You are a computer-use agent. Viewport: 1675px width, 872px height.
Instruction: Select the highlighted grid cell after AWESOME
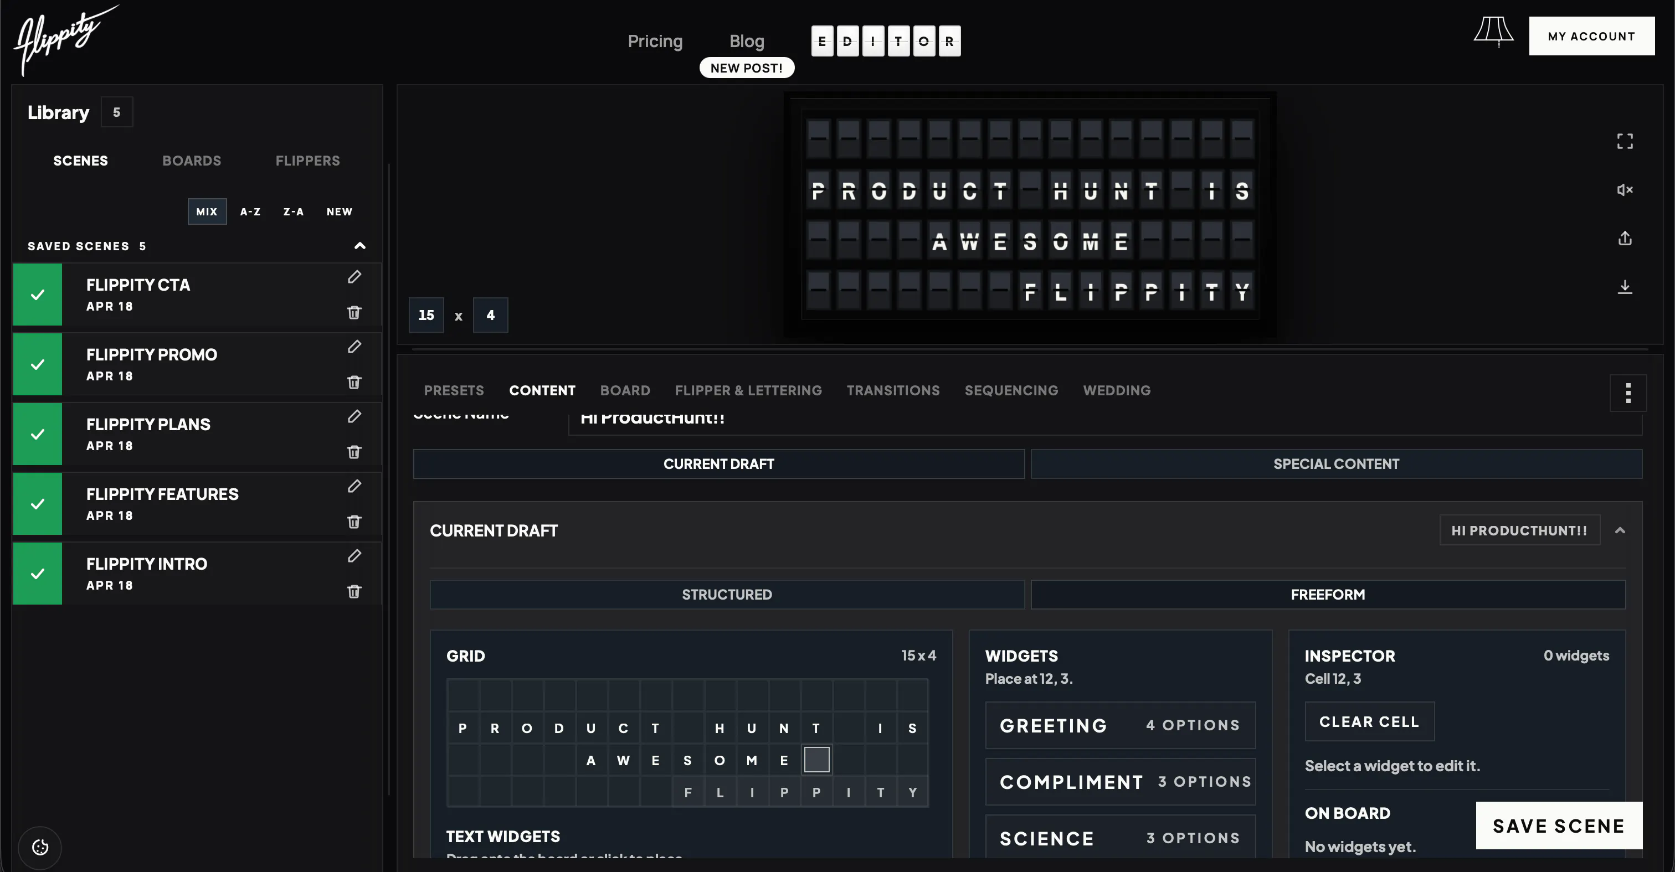[x=816, y=760]
